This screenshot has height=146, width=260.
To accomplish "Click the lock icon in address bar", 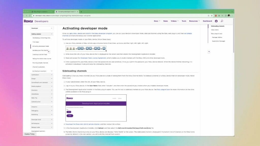I will click(34, 15).
